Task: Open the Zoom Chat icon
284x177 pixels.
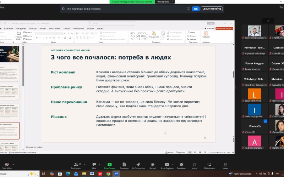Action: point(94,165)
